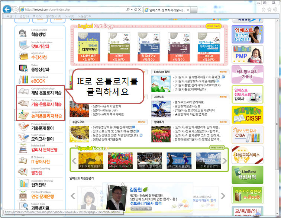Image resolution: width=281 pixels, height=218 pixels.
Task: Click MORE in 합격후기 section
Action: coord(223,122)
